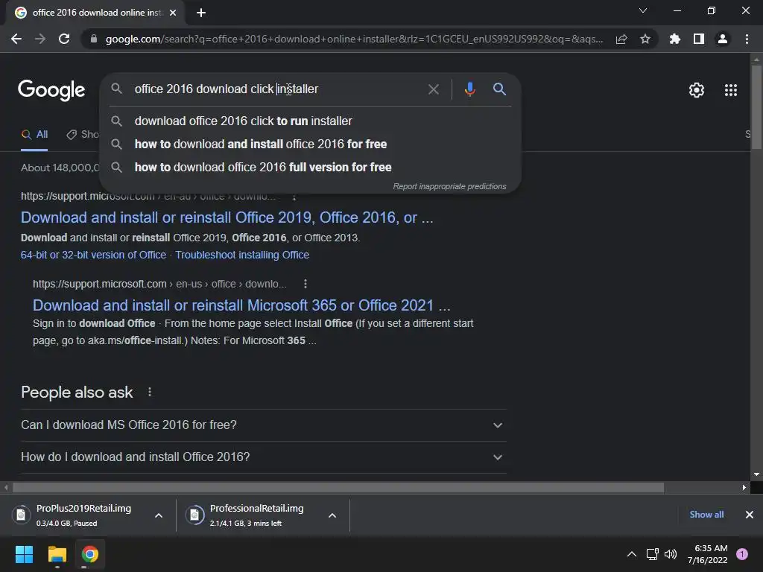This screenshot has width=763, height=572.
Task: Open options chevron for ProPlus2019Retail.img
Action: pyautogui.click(x=159, y=515)
